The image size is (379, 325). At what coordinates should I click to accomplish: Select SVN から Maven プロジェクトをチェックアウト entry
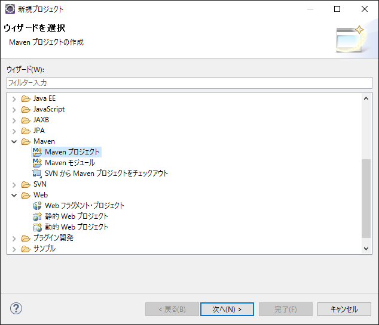(x=106, y=174)
